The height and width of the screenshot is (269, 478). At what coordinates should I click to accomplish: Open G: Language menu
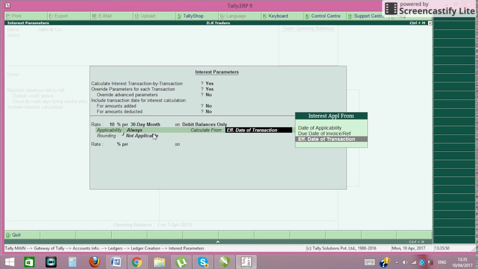click(x=240, y=16)
